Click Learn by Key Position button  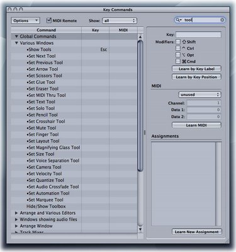[x=196, y=77]
